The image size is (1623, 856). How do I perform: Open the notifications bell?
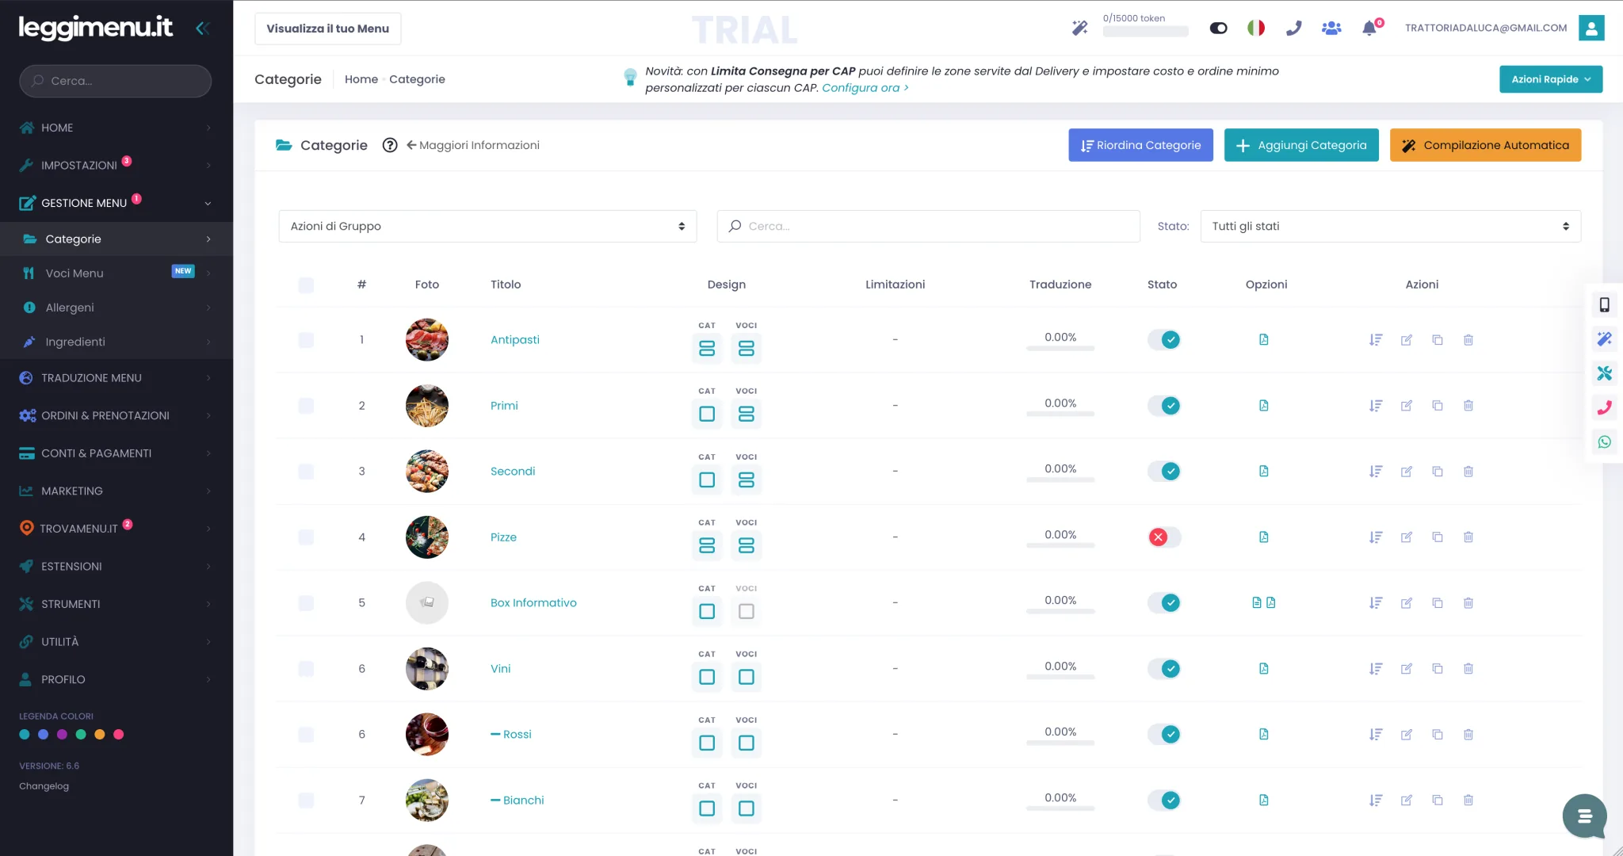(x=1369, y=29)
